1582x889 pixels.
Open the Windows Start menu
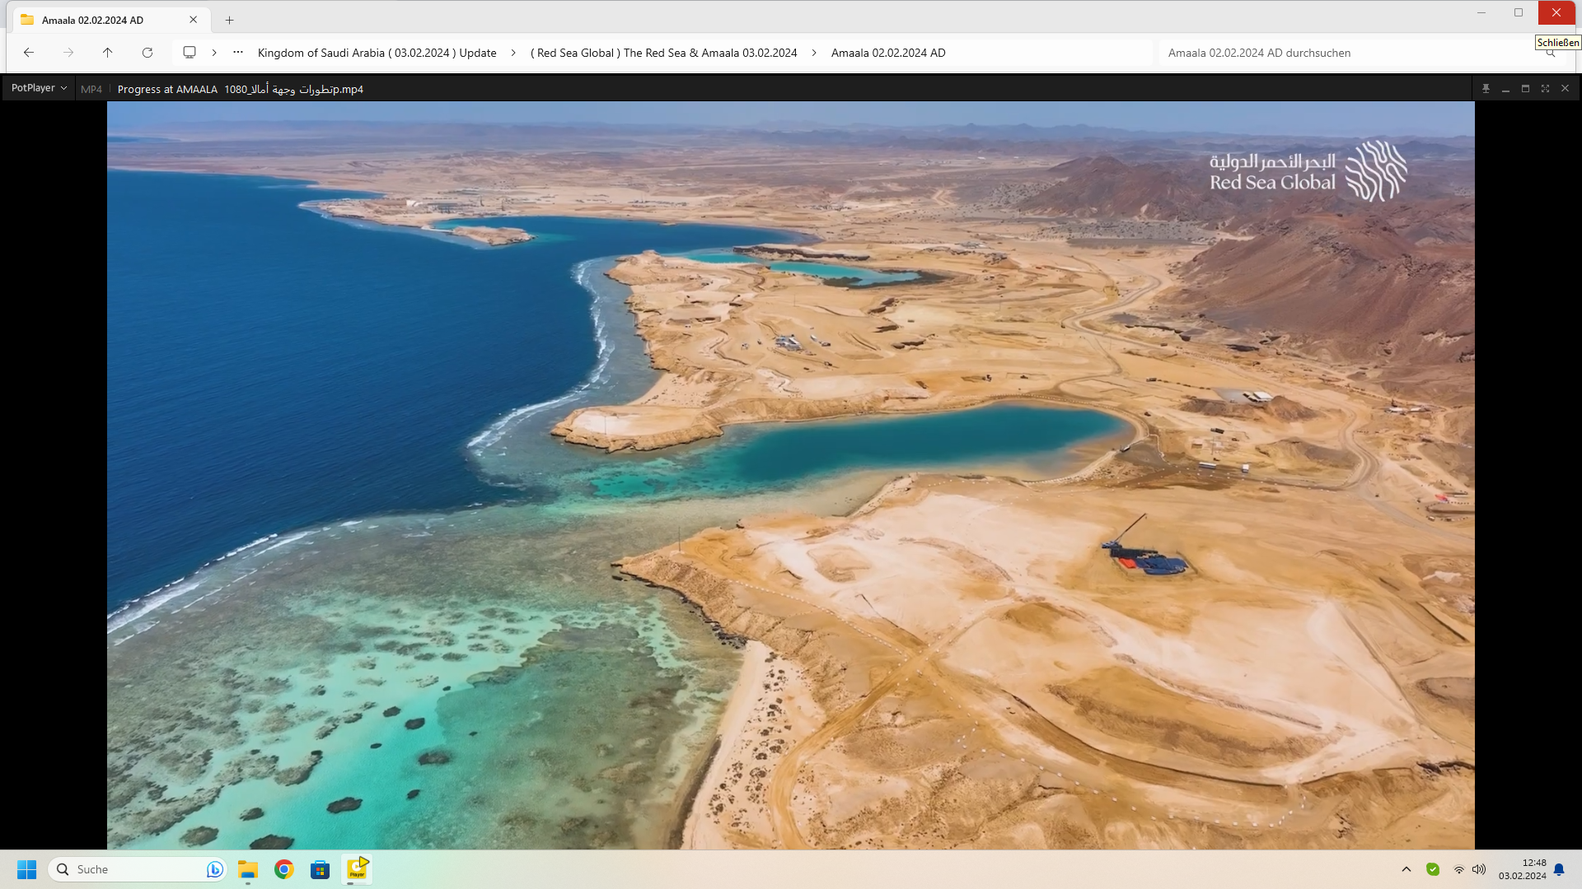(27, 869)
